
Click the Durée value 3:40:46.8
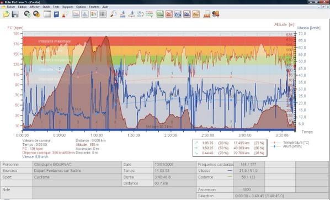tap(163, 177)
